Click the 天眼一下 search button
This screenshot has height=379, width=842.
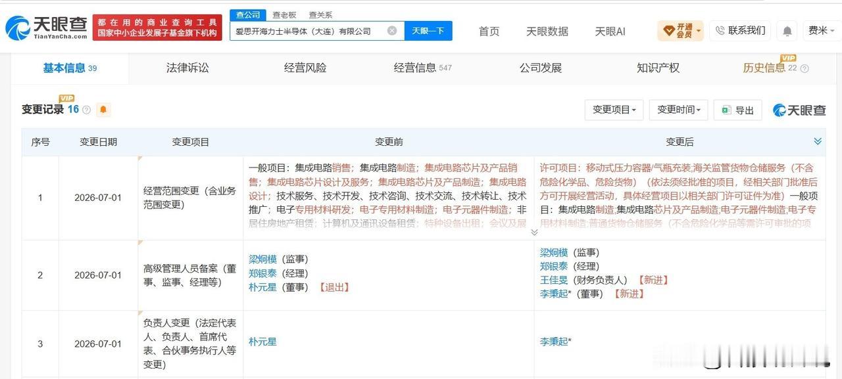pyautogui.click(x=428, y=31)
